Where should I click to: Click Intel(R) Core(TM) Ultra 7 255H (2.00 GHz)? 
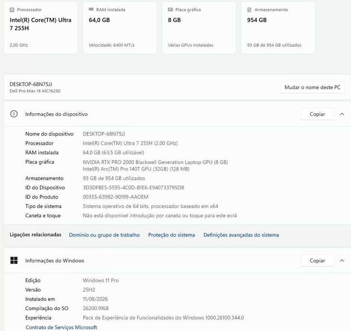point(130,143)
